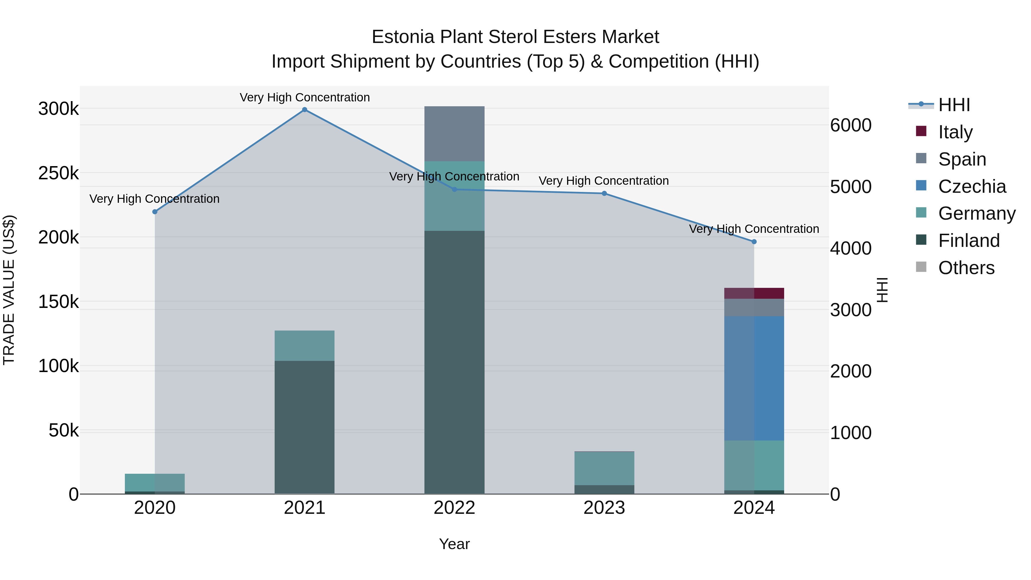
Task: Click Very High Concentration label above 2024
Action: (x=754, y=229)
